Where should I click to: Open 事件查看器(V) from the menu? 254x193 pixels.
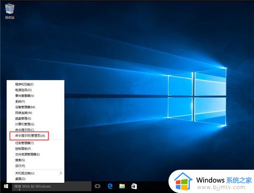click(x=35, y=96)
